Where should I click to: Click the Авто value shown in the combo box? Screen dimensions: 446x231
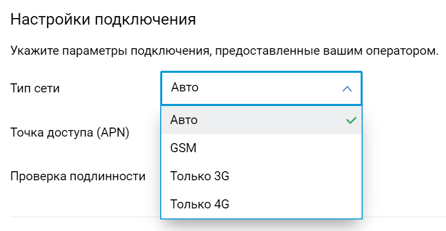pyautogui.click(x=185, y=88)
